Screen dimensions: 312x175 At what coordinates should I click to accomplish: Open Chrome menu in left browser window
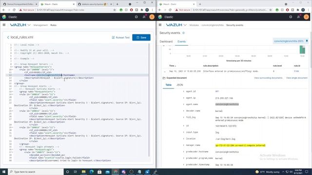click(153, 10)
